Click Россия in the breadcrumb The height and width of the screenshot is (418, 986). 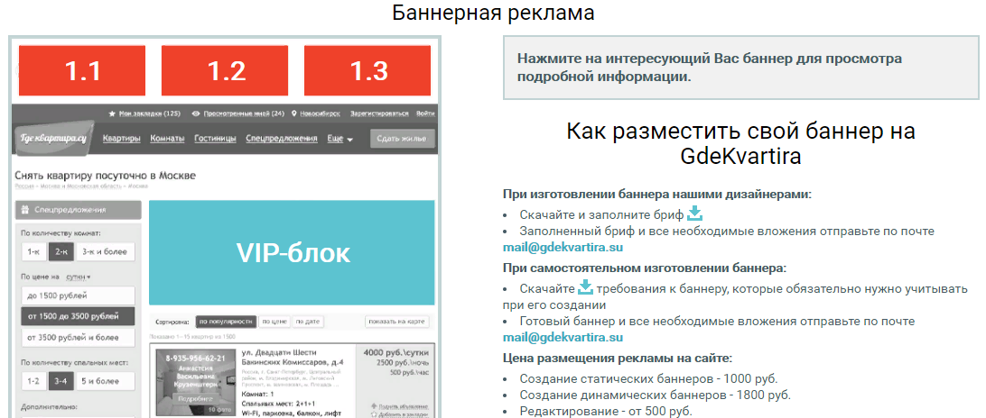[x=23, y=186]
